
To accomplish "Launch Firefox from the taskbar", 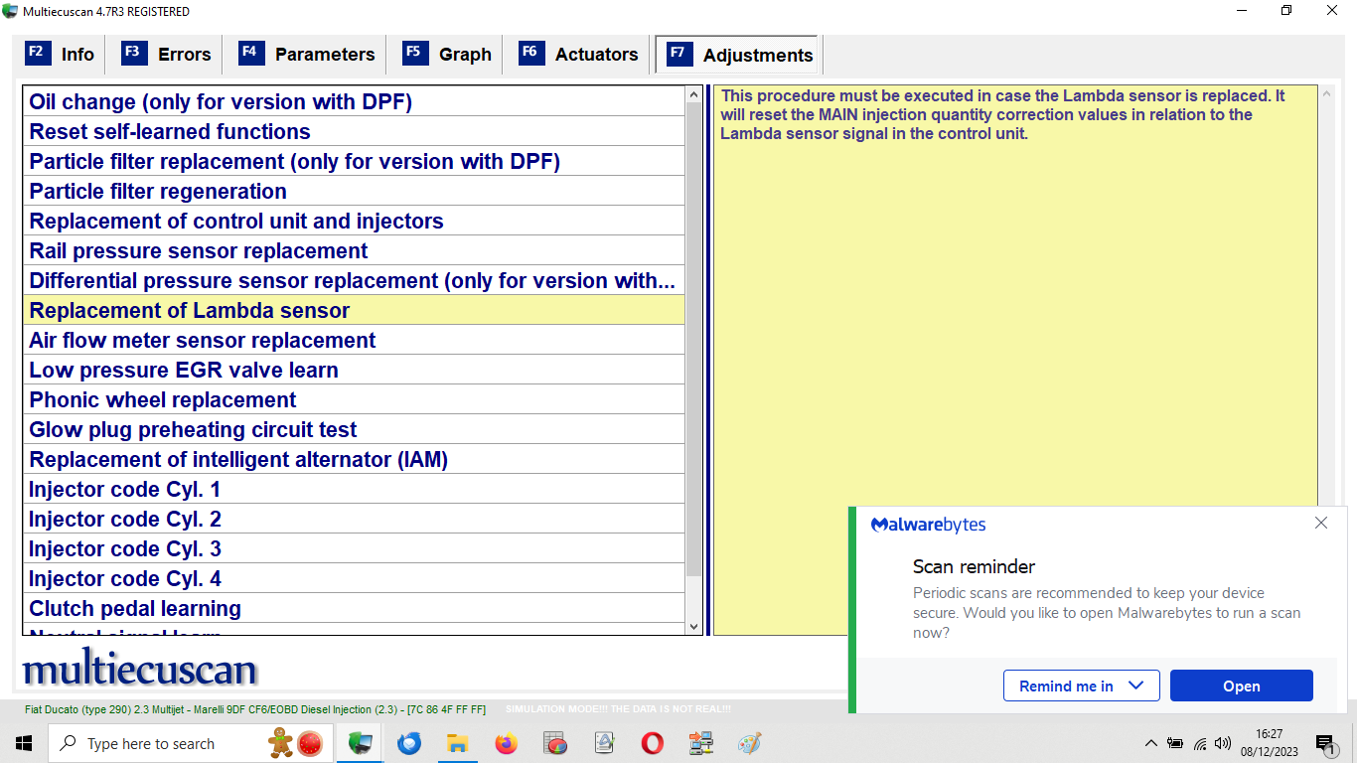I will (506, 743).
